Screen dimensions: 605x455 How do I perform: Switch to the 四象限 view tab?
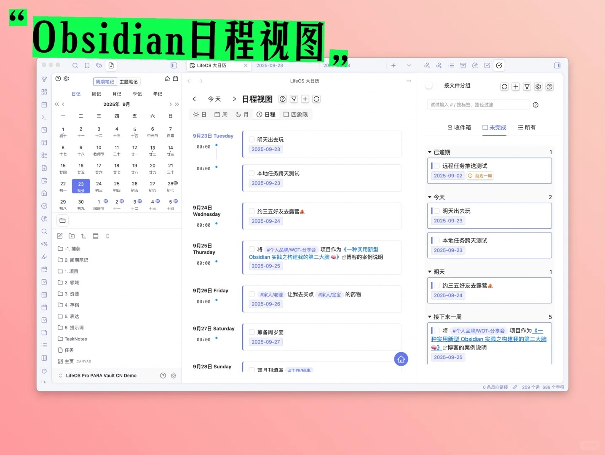coord(295,115)
